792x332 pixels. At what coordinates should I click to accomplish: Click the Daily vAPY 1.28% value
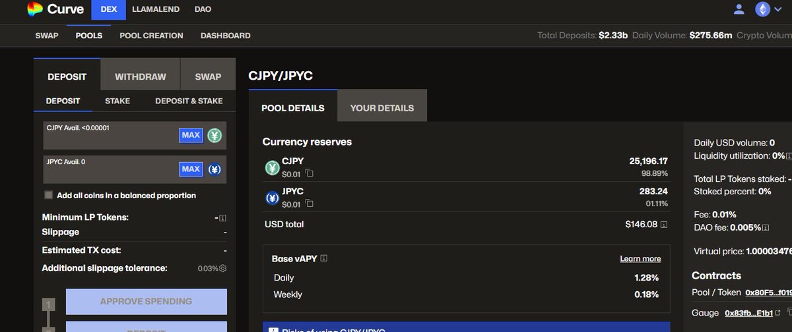click(x=646, y=277)
